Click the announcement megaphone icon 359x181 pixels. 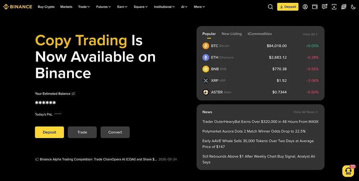click(37, 159)
